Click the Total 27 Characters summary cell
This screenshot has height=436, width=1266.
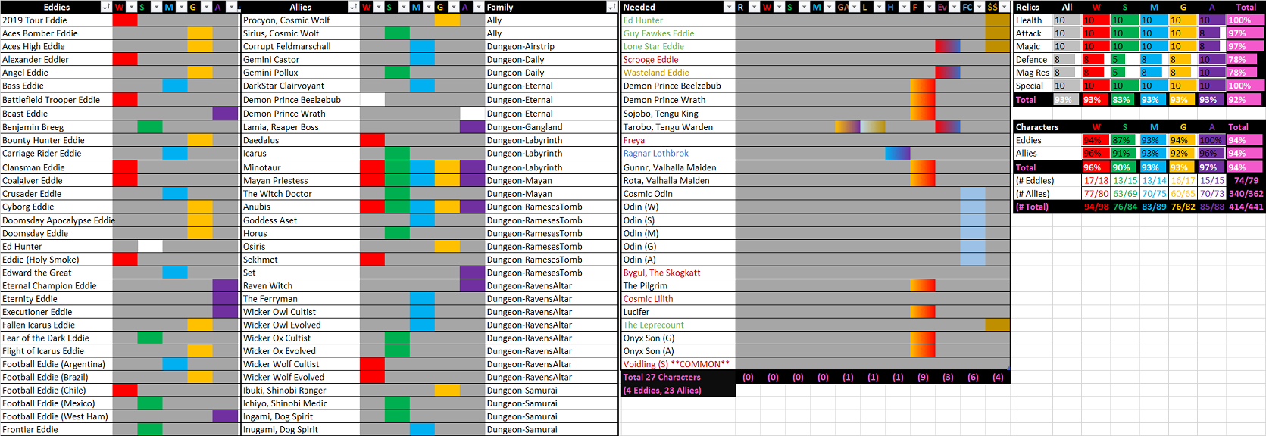(662, 377)
